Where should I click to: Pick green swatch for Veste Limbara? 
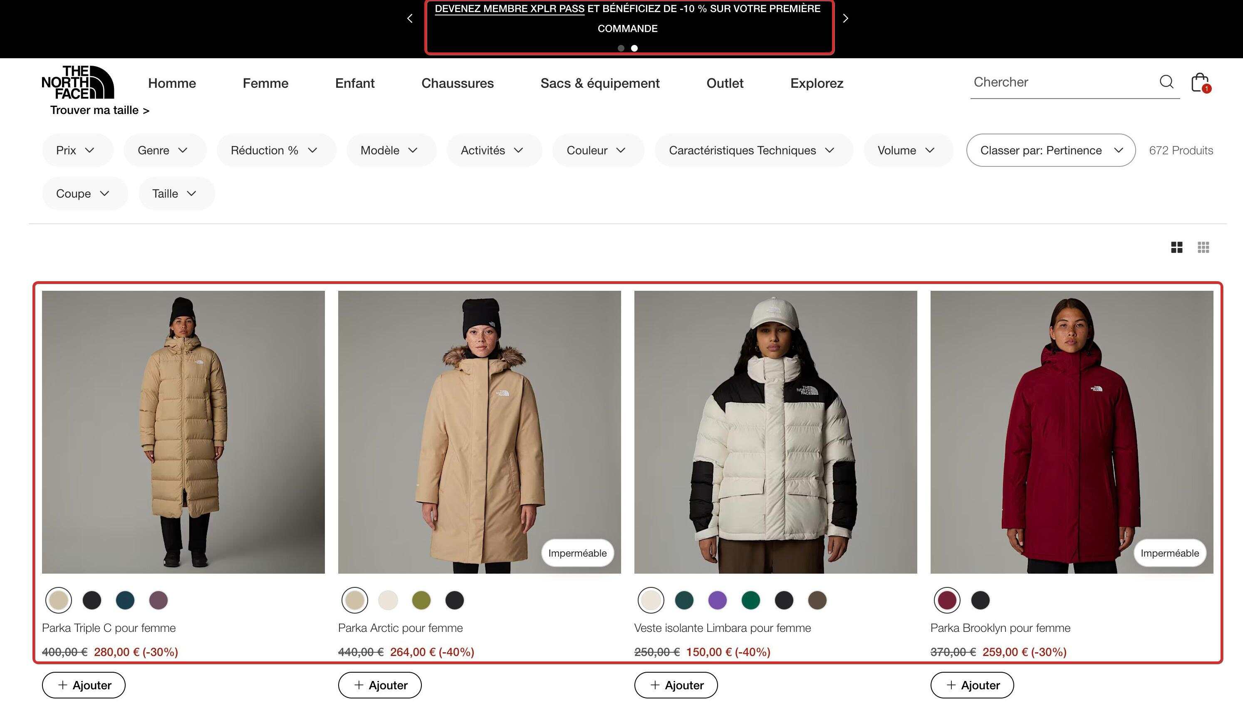(751, 600)
